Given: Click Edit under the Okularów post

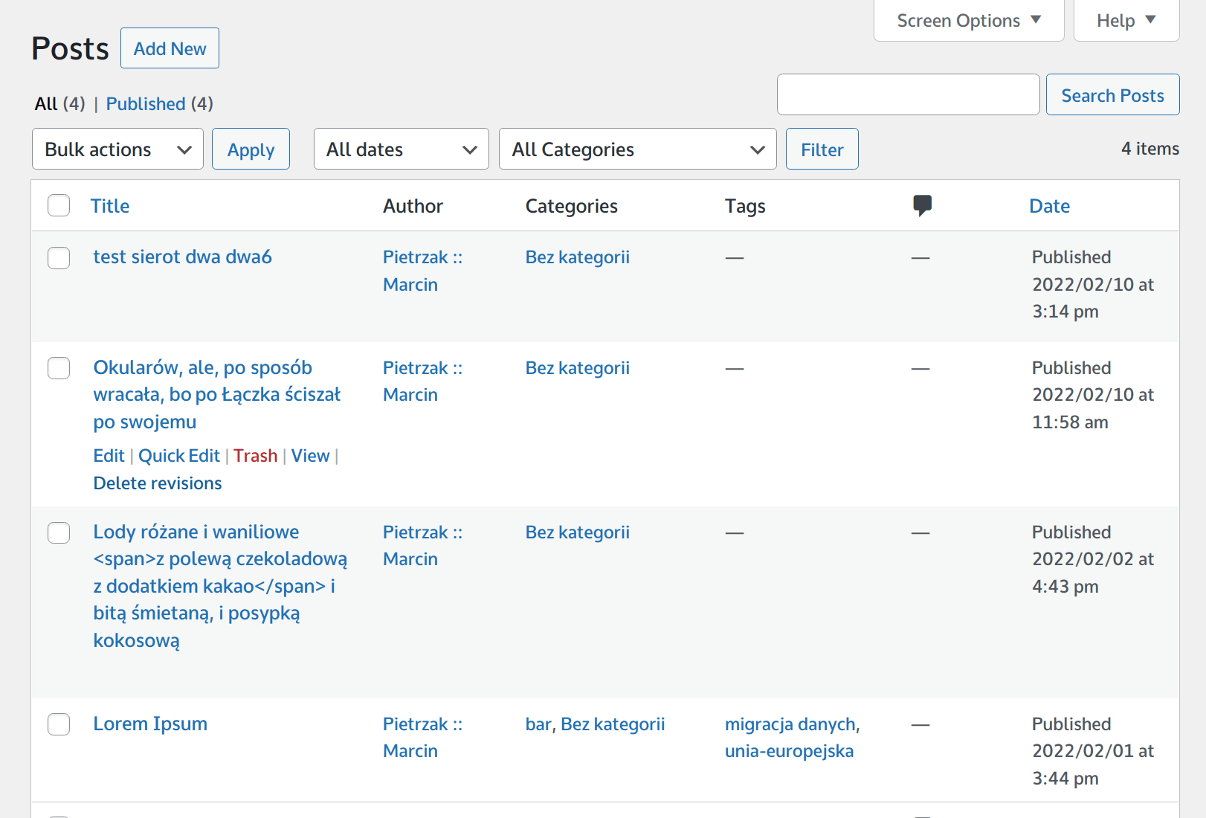Looking at the screenshot, I should [109, 456].
